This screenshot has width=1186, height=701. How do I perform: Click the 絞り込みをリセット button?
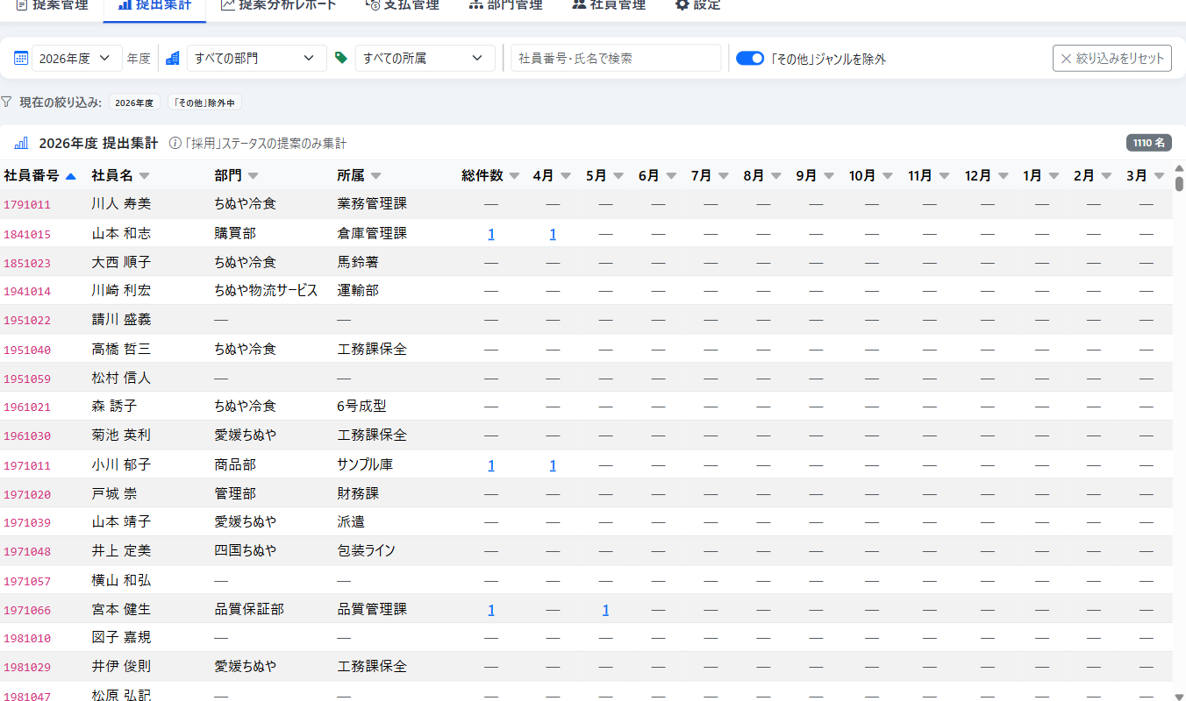(1112, 58)
